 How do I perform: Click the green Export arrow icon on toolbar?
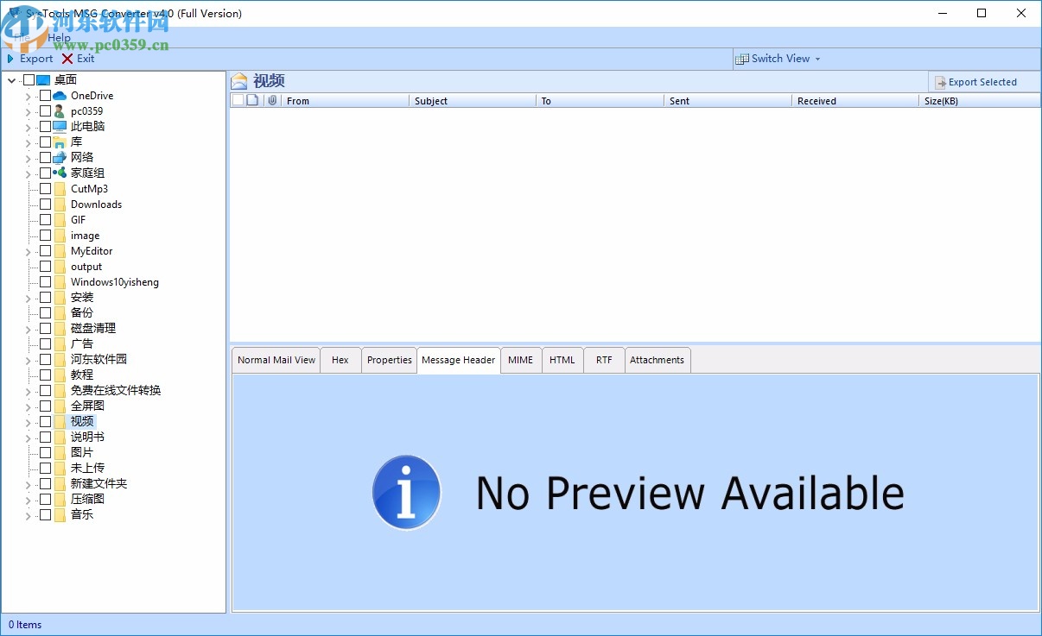point(10,59)
